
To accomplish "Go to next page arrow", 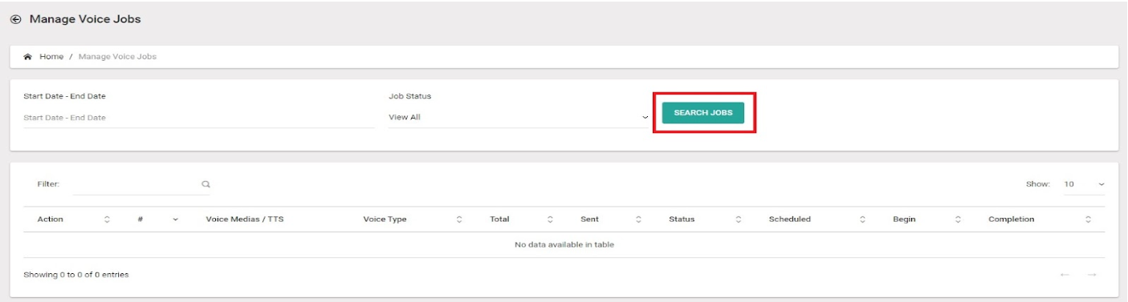I will click(x=1092, y=275).
